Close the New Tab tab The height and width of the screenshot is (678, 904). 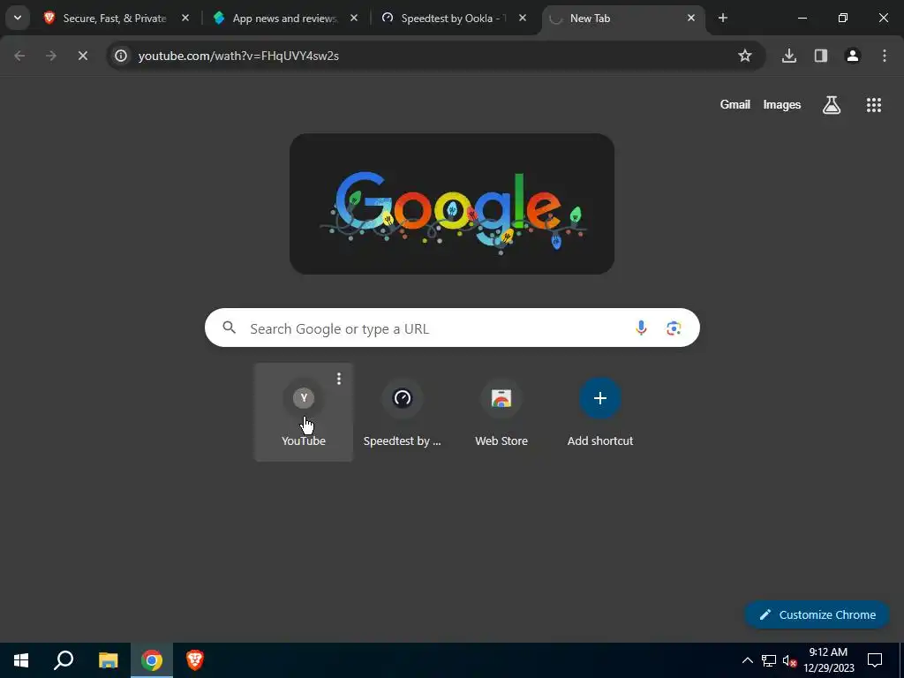[x=691, y=19]
